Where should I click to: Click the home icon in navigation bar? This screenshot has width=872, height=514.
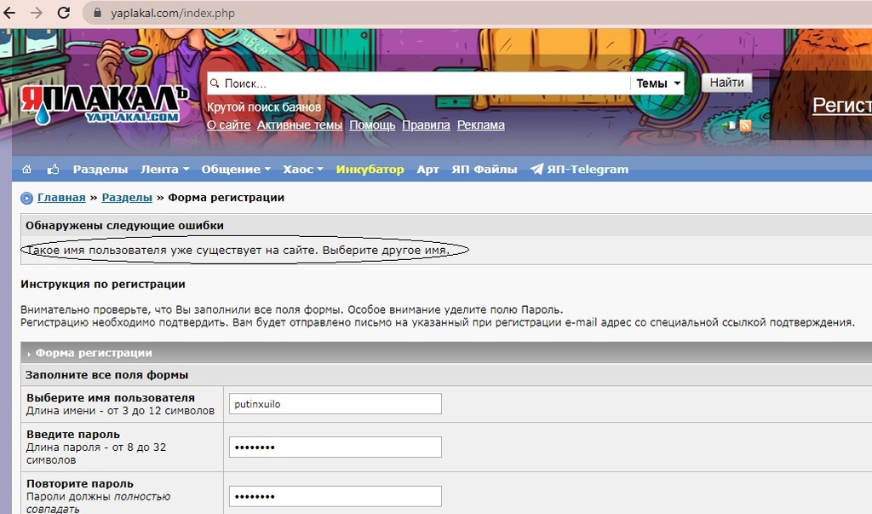tap(26, 170)
